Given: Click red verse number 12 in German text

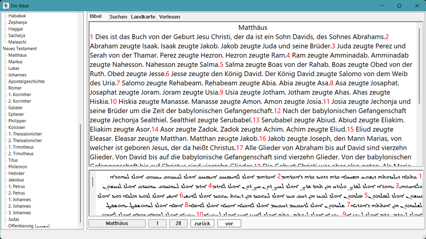Looking at the screenshot, I should [x=277, y=111].
